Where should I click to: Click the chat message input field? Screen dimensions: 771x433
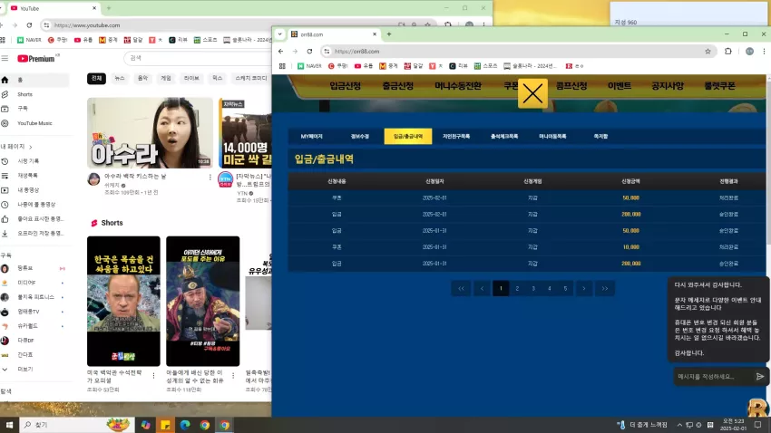[713, 377]
